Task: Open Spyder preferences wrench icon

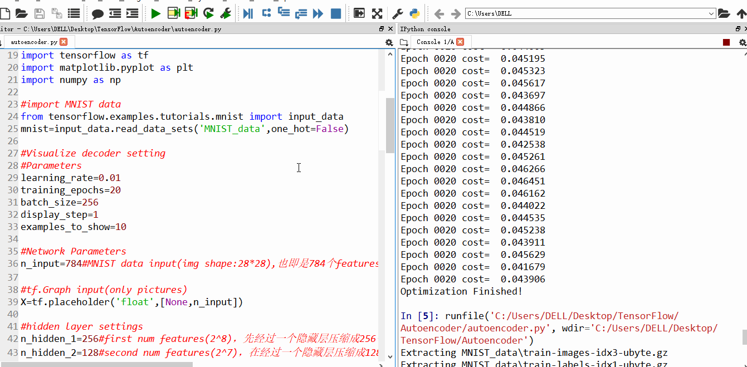Action: click(398, 13)
